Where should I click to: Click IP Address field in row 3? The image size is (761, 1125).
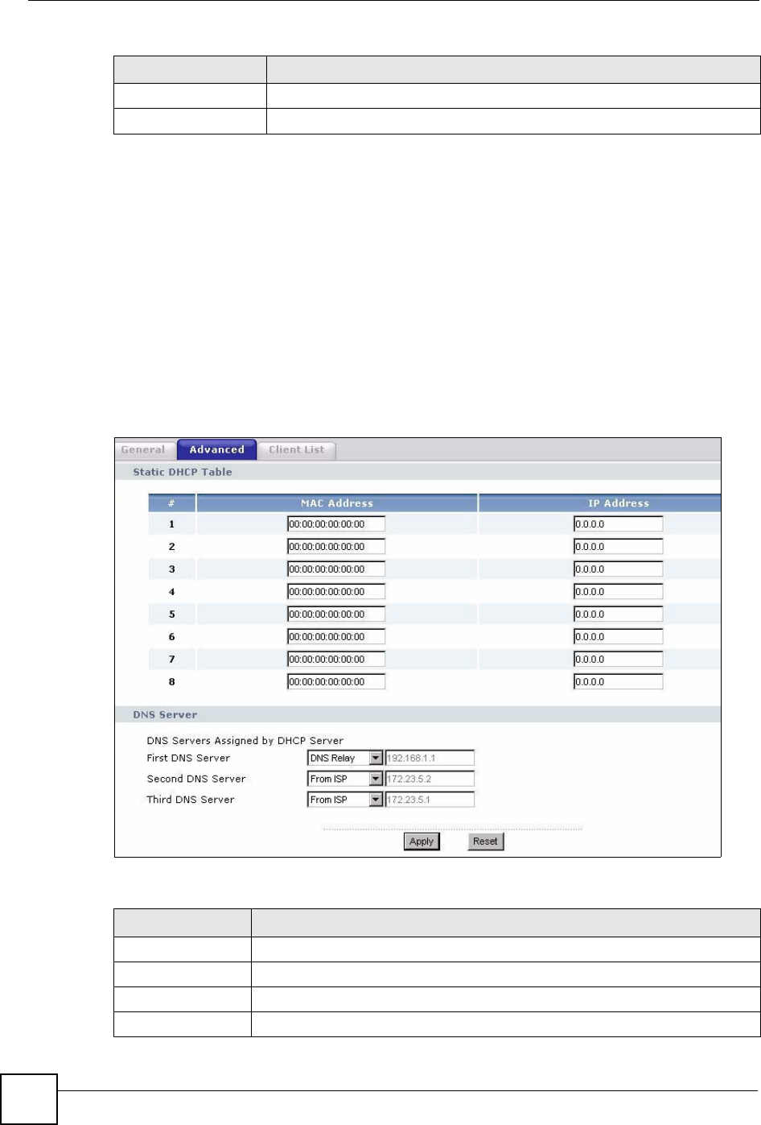click(x=618, y=569)
